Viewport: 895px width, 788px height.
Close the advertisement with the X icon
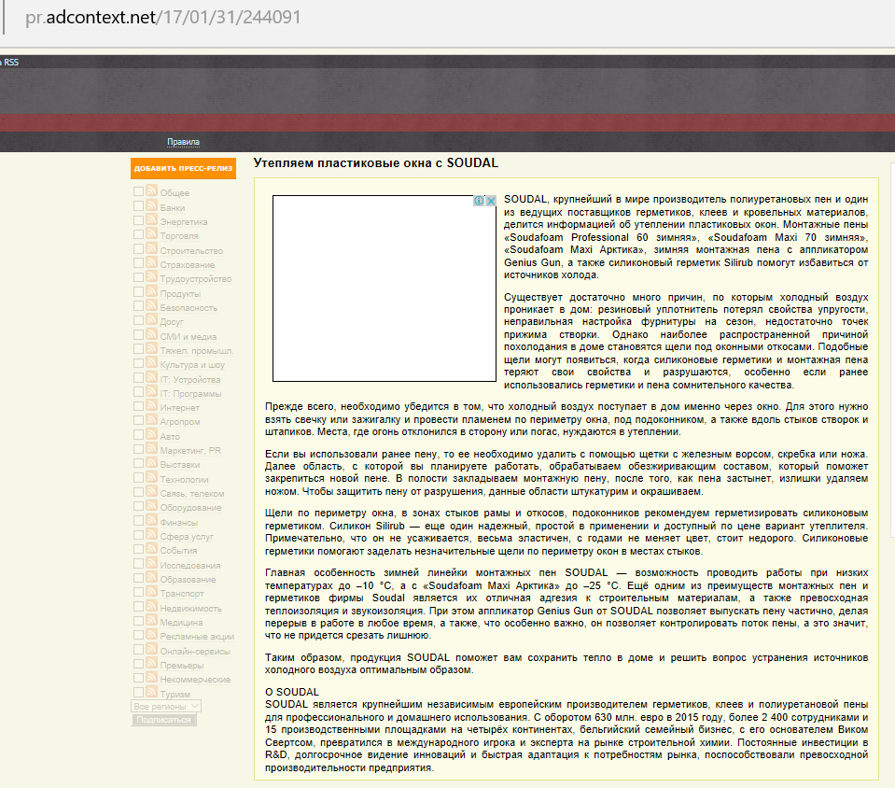(x=490, y=201)
